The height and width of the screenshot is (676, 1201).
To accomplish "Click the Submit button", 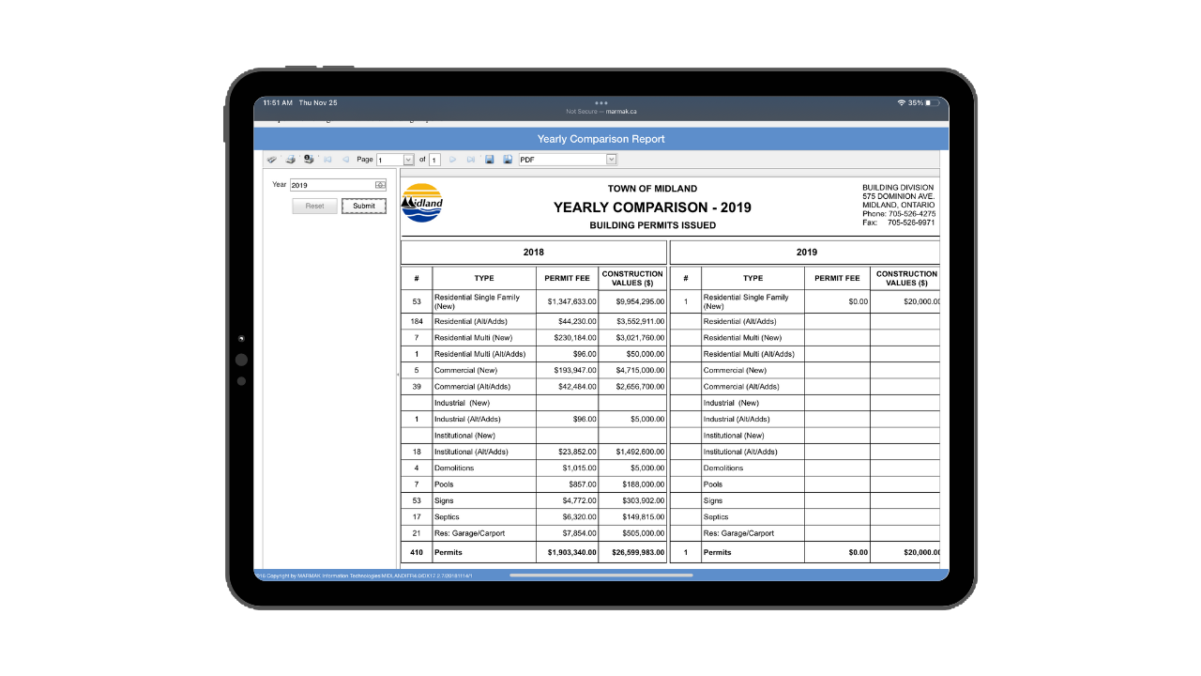I will click(x=364, y=206).
